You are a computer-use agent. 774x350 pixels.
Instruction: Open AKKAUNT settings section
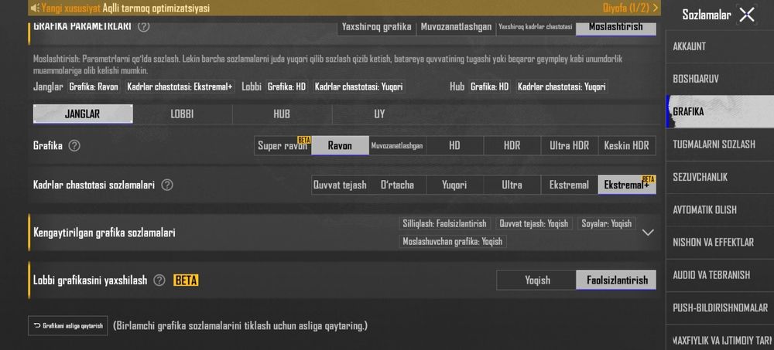[720, 46]
